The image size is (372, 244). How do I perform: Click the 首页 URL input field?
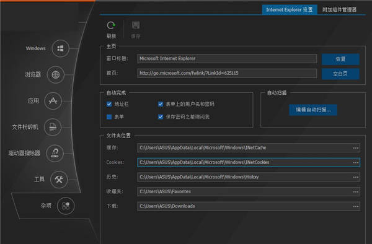point(227,73)
